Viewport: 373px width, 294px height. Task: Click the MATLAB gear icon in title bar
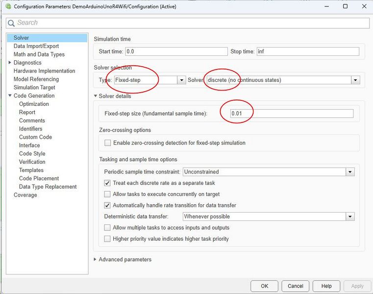coord(8,6)
